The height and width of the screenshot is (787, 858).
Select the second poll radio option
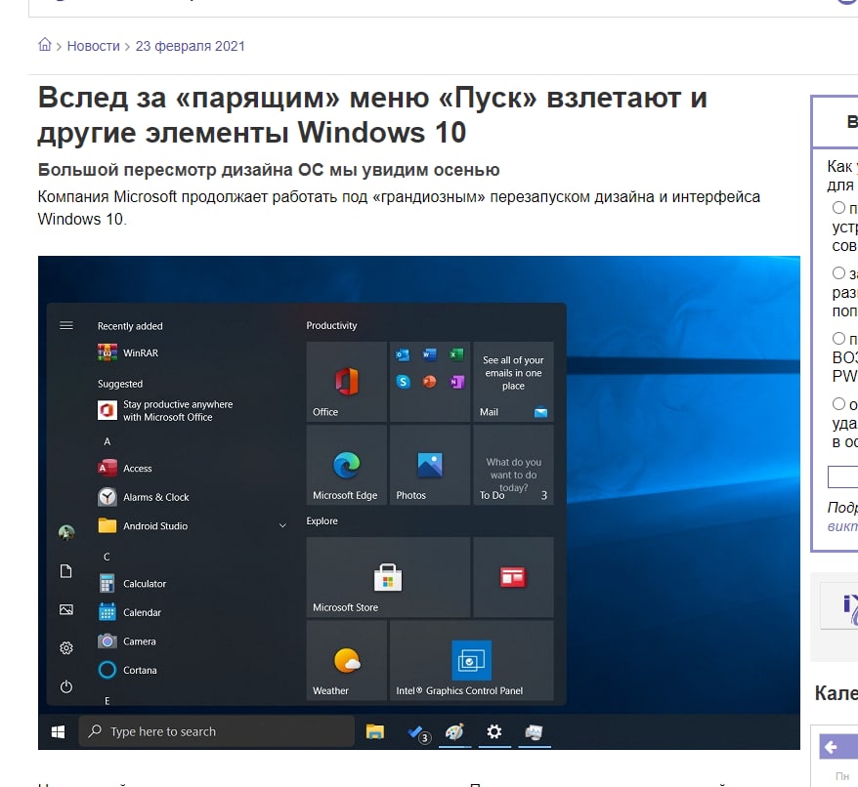(x=838, y=272)
